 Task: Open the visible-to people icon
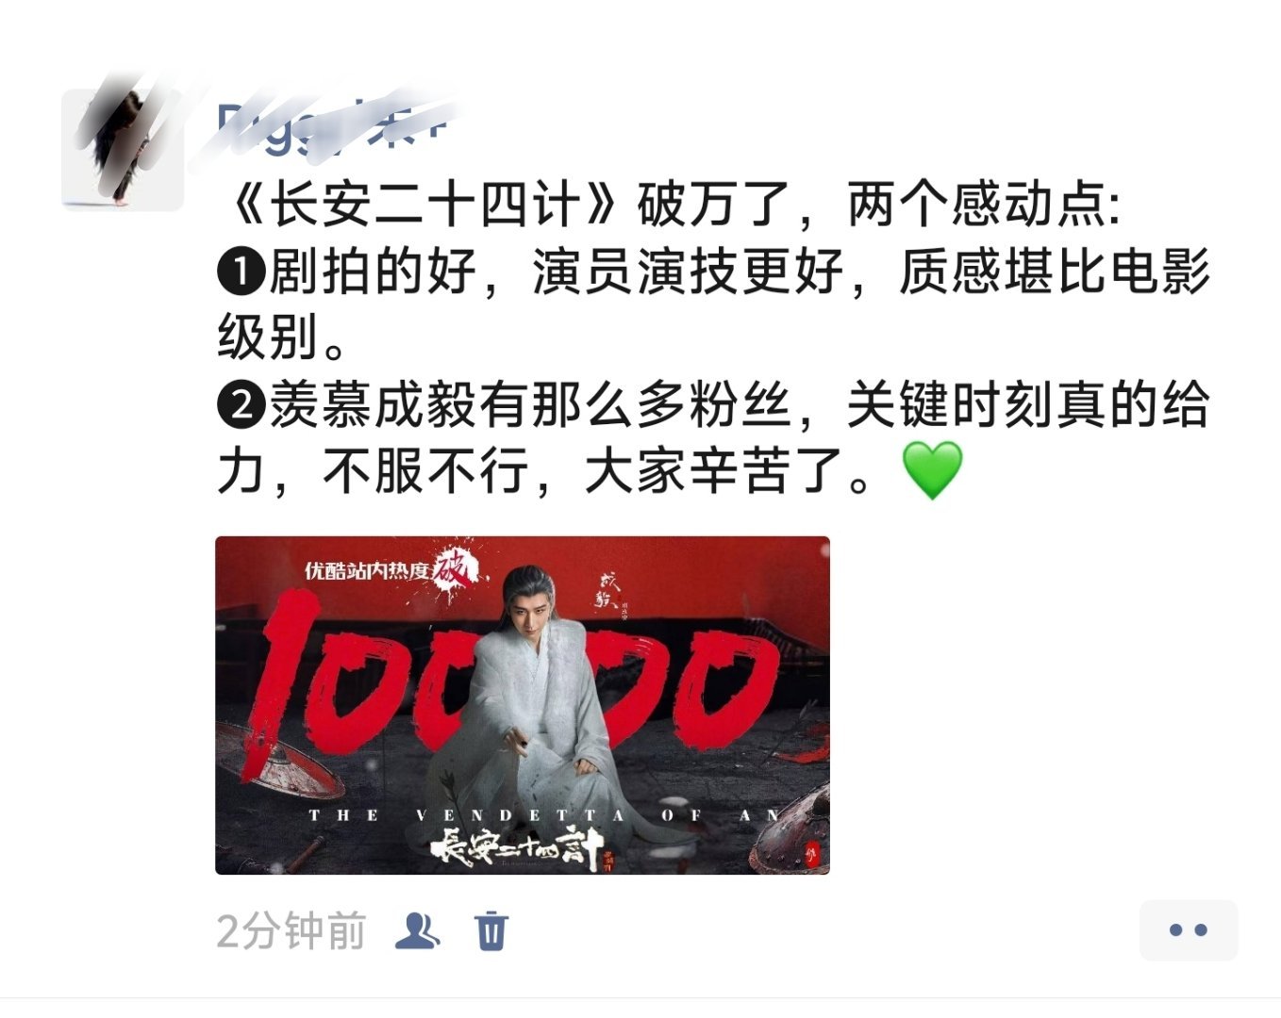416,931
